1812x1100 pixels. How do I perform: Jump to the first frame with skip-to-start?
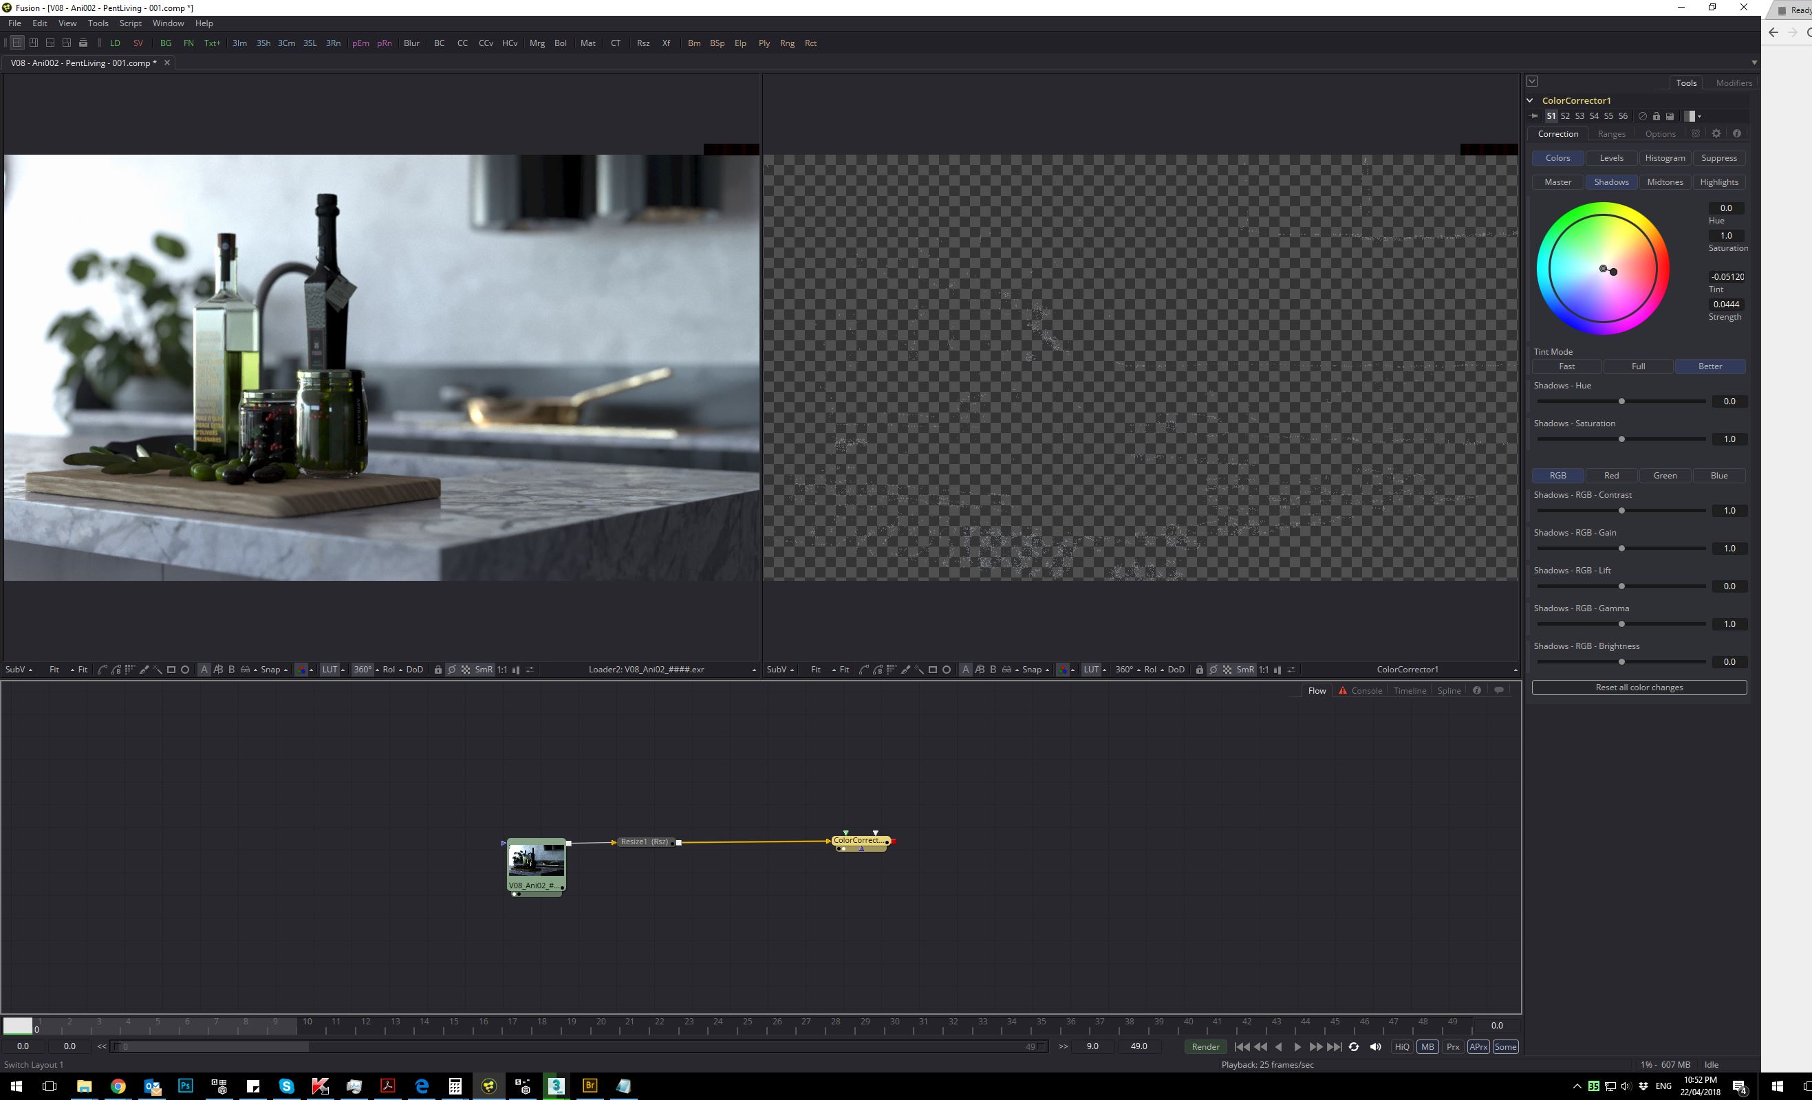coord(1242,1046)
